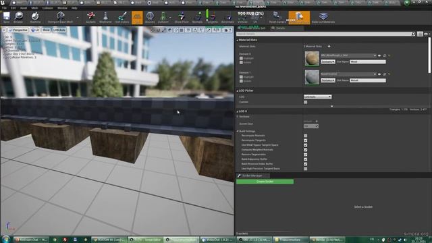Toggle Sockets display in toolbar

click(x=90, y=17)
